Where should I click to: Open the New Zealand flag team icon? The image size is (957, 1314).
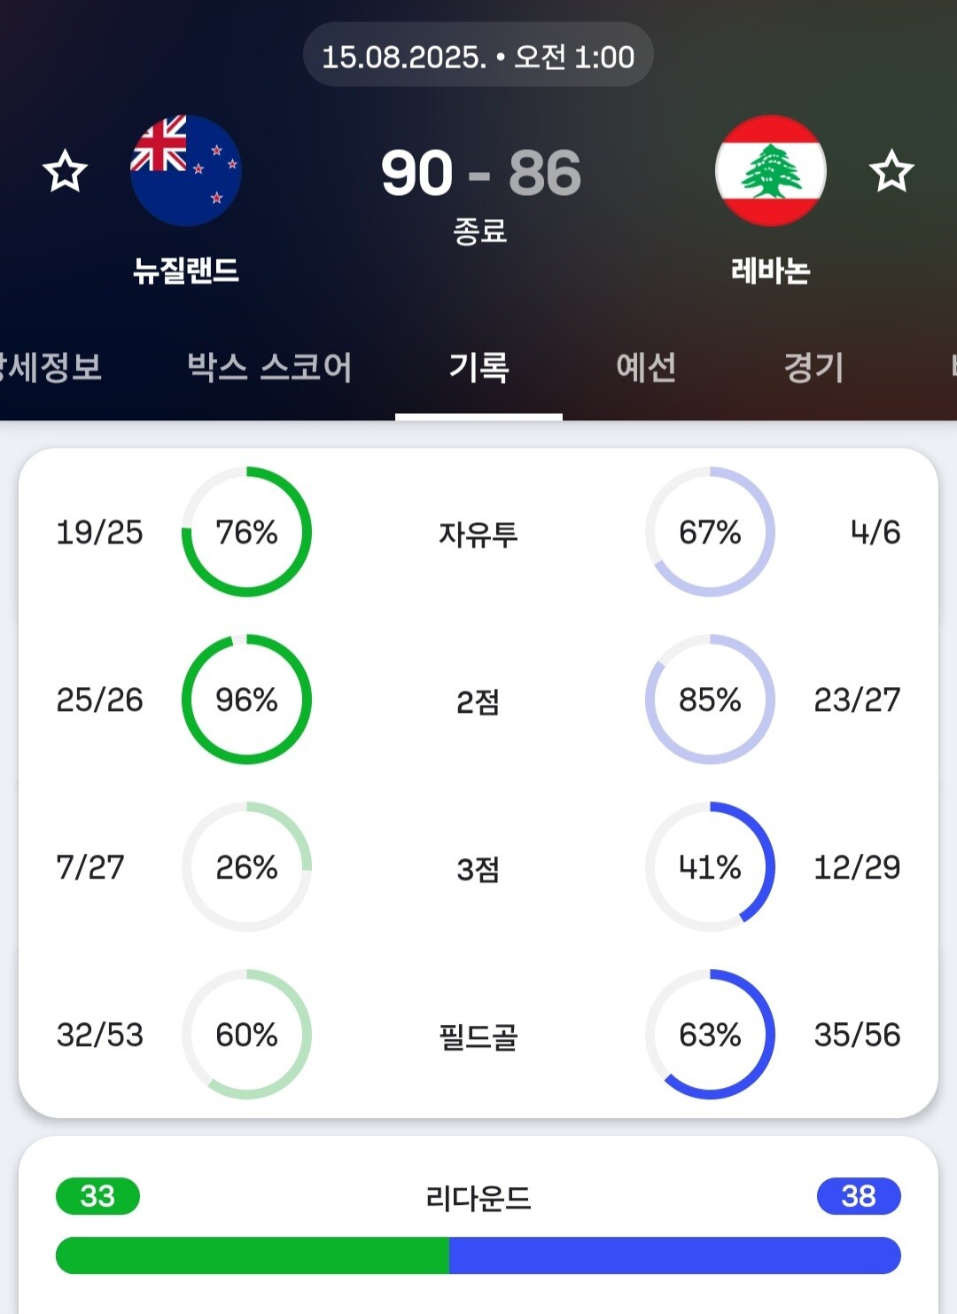(x=186, y=170)
